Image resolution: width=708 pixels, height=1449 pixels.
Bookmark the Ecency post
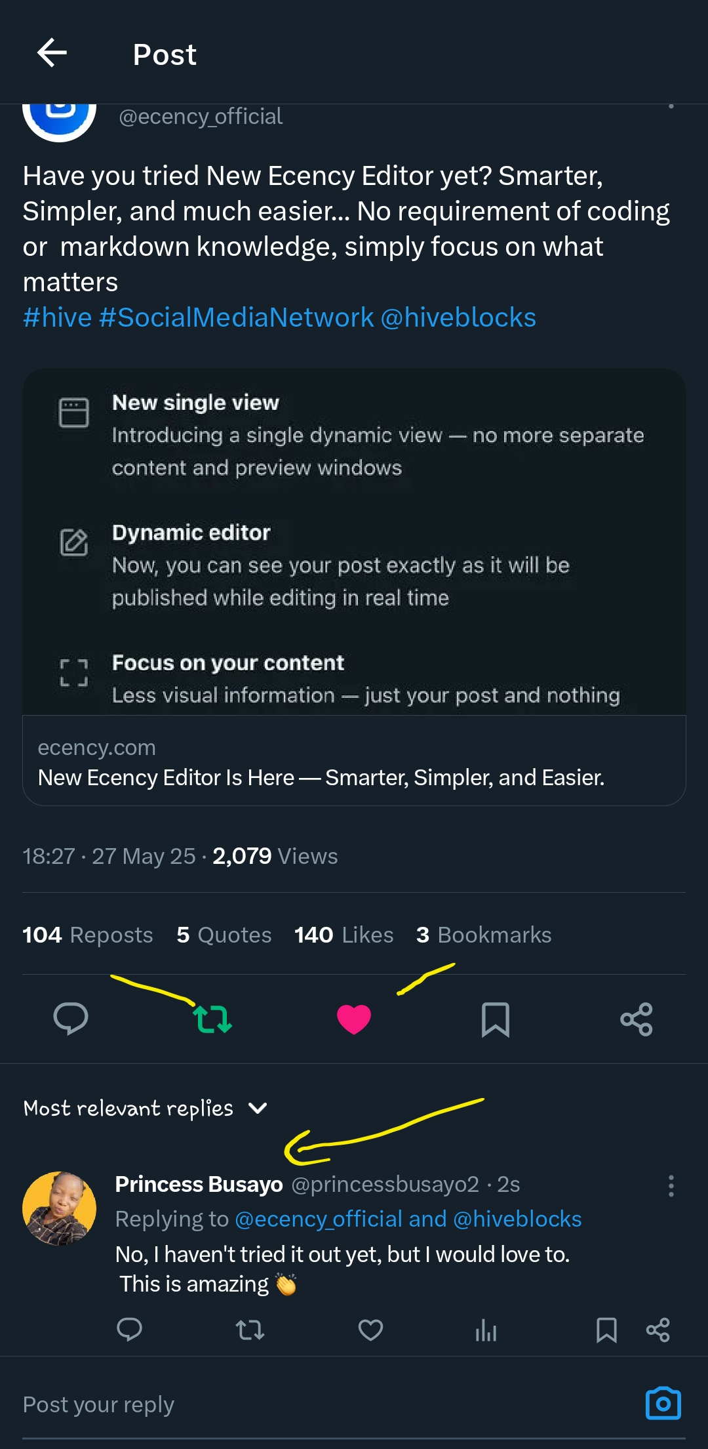tap(496, 1019)
